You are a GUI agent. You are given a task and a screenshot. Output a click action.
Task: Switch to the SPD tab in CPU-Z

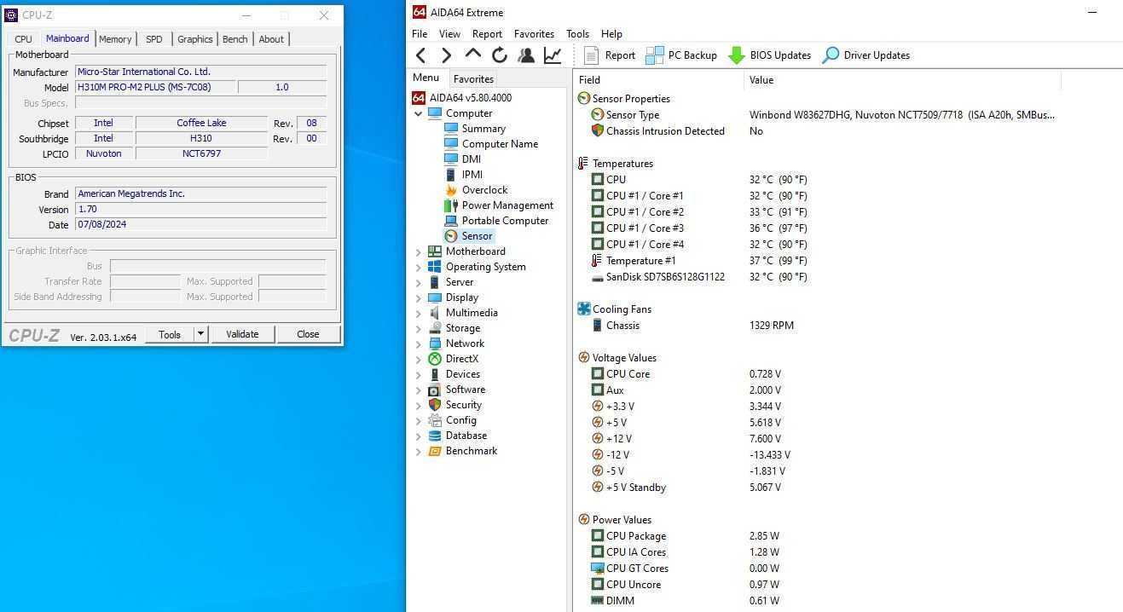pyautogui.click(x=154, y=39)
